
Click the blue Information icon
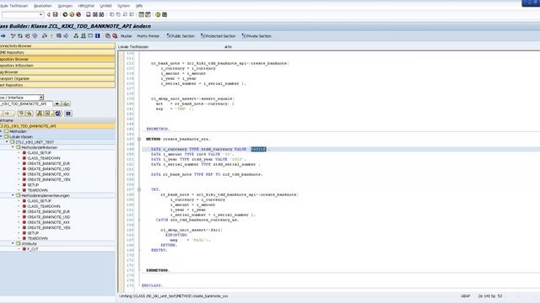point(98,35)
